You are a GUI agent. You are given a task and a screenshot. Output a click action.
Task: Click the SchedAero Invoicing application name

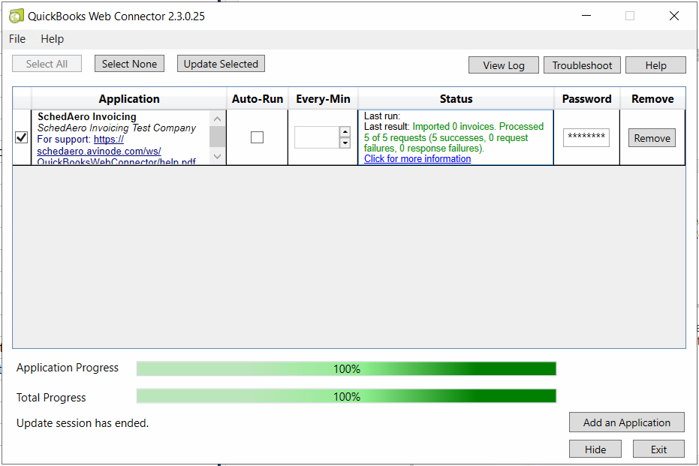click(87, 117)
